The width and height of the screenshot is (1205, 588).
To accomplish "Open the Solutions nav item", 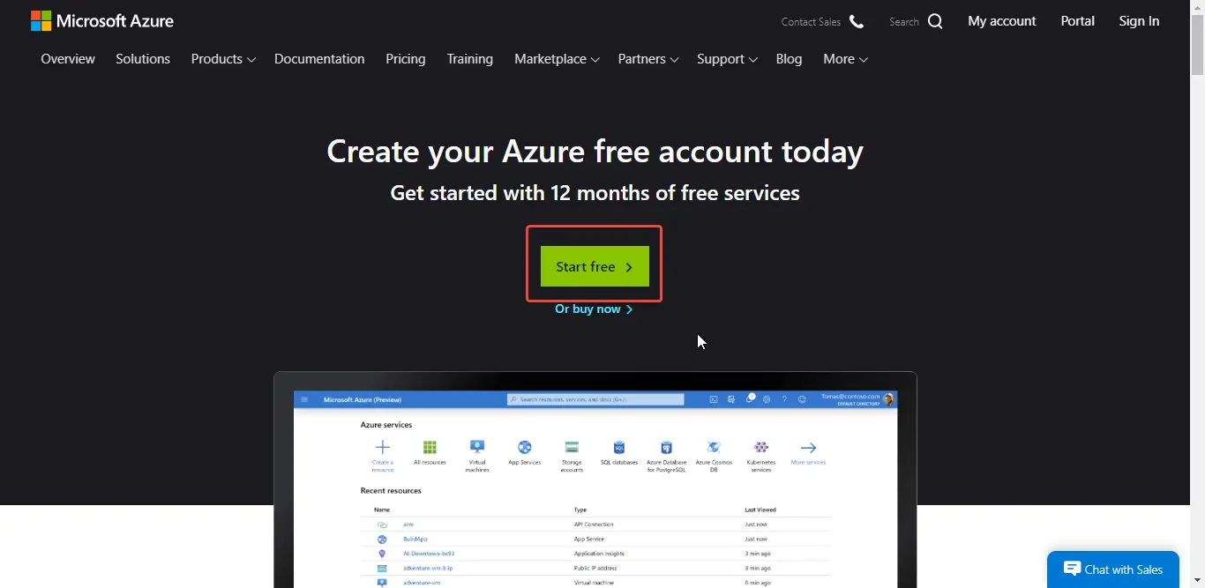I will tap(143, 59).
